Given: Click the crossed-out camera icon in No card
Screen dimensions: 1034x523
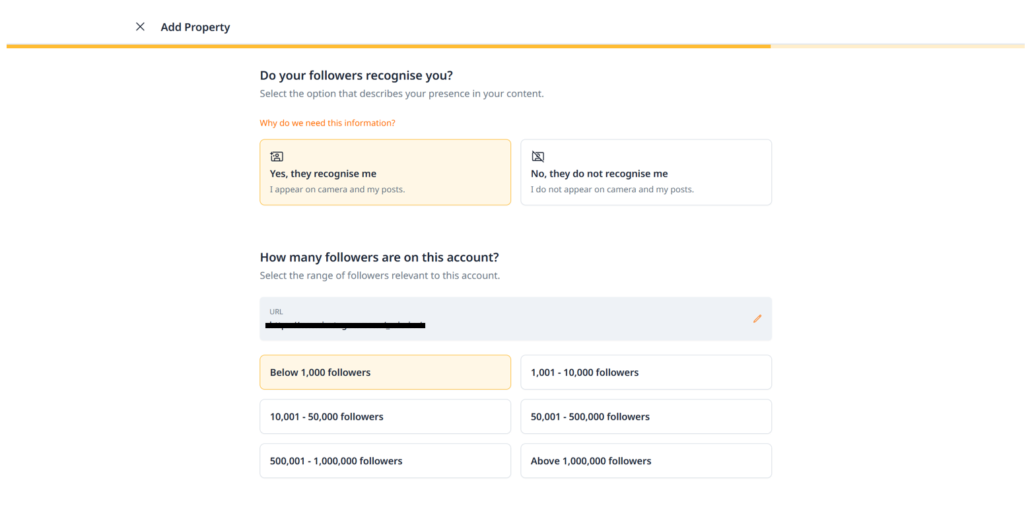Looking at the screenshot, I should (538, 157).
